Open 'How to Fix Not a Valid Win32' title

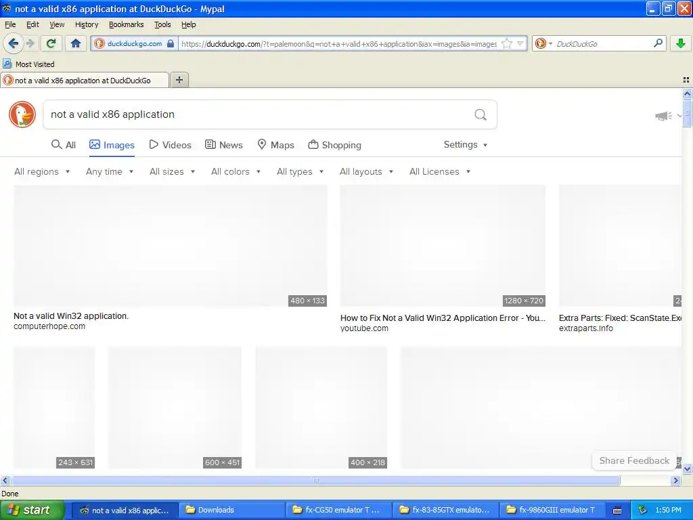click(443, 318)
